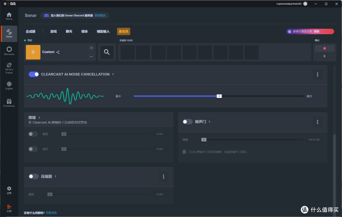Switch to the 媒体 media tab
The width and height of the screenshot is (342, 217).
tap(85, 31)
